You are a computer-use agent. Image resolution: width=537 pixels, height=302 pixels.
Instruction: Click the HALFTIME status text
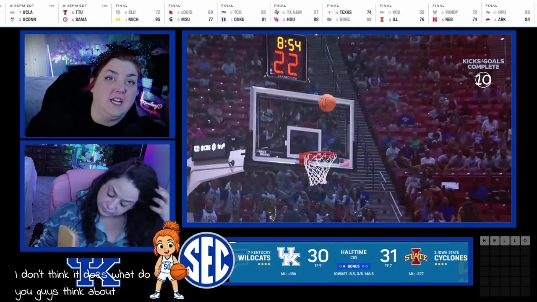[x=354, y=252]
